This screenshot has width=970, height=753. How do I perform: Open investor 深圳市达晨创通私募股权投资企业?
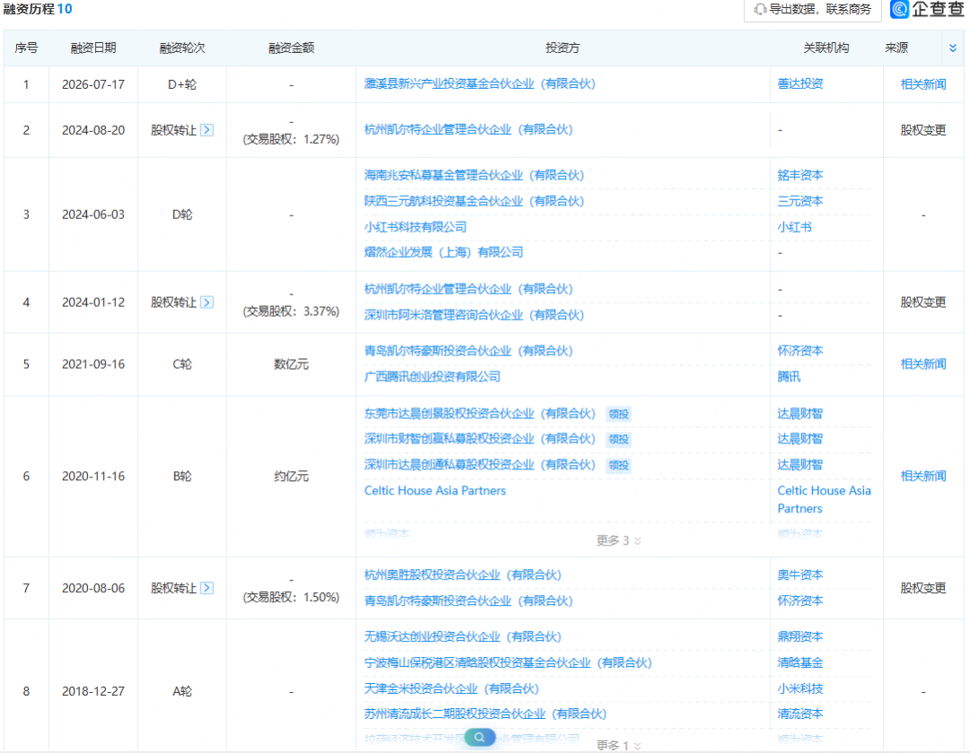(x=480, y=465)
